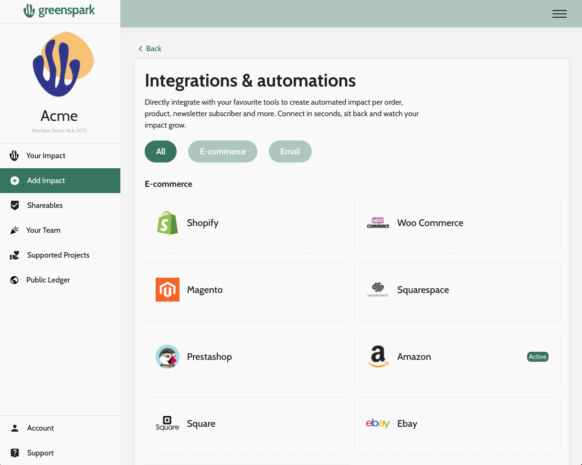Click the Shareables shield badge icon
Viewport: 582px width, 465px height.
pos(15,205)
